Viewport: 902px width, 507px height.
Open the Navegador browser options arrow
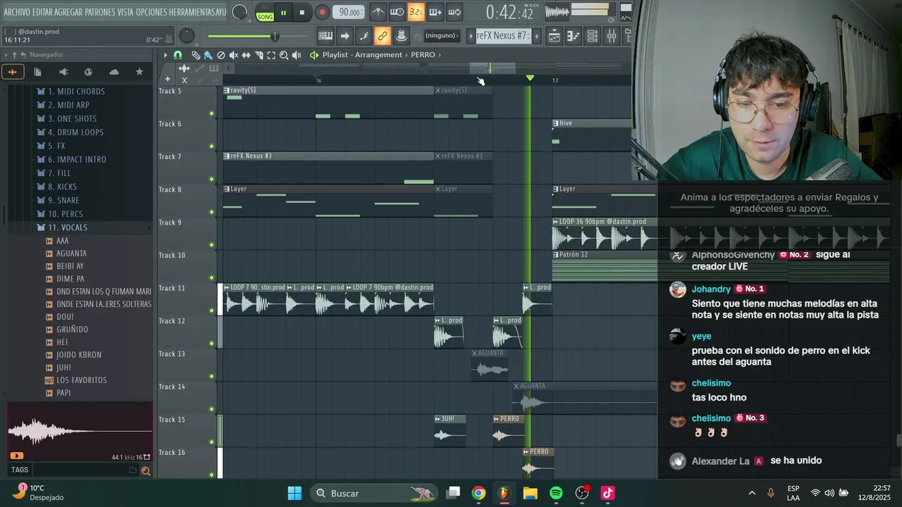(6, 55)
